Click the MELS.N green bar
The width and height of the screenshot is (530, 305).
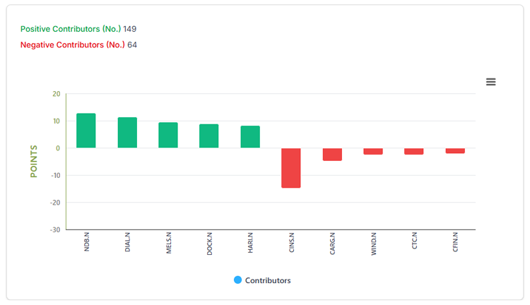pos(168,135)
